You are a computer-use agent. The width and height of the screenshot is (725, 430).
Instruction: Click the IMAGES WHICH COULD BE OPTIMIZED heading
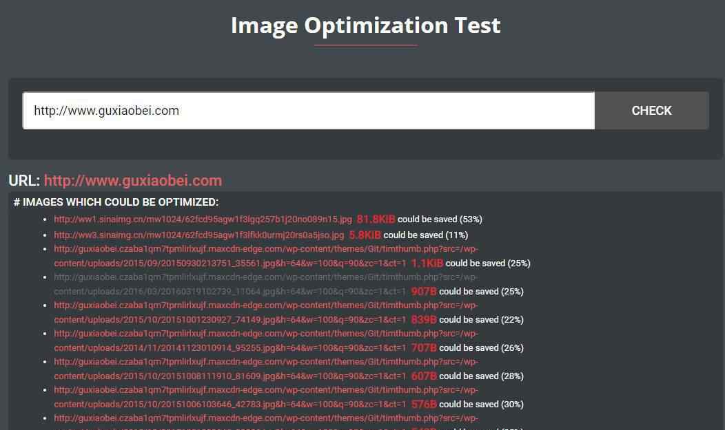click(x=116, y=202)
